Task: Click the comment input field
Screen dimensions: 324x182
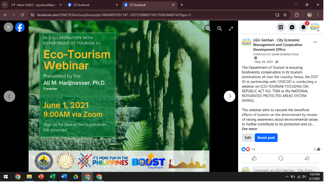Action: tap(285, 169)
